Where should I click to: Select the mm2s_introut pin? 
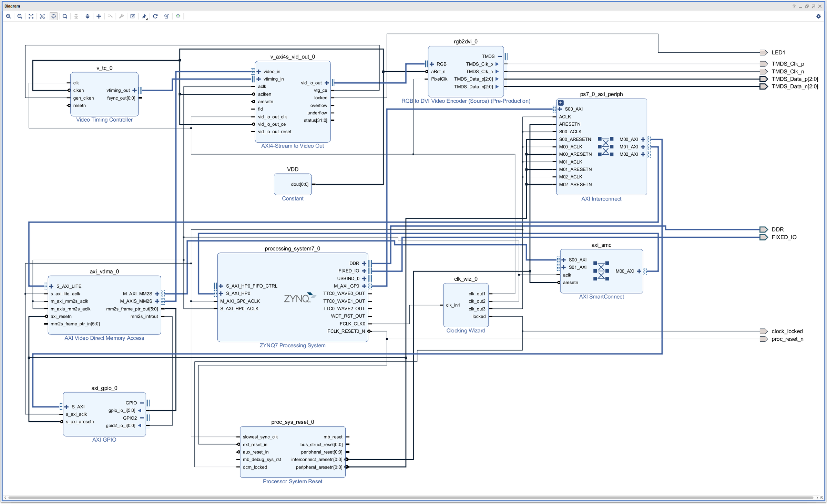coord(144,316)
